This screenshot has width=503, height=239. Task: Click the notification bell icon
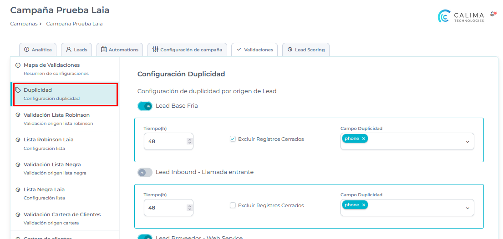492,14
